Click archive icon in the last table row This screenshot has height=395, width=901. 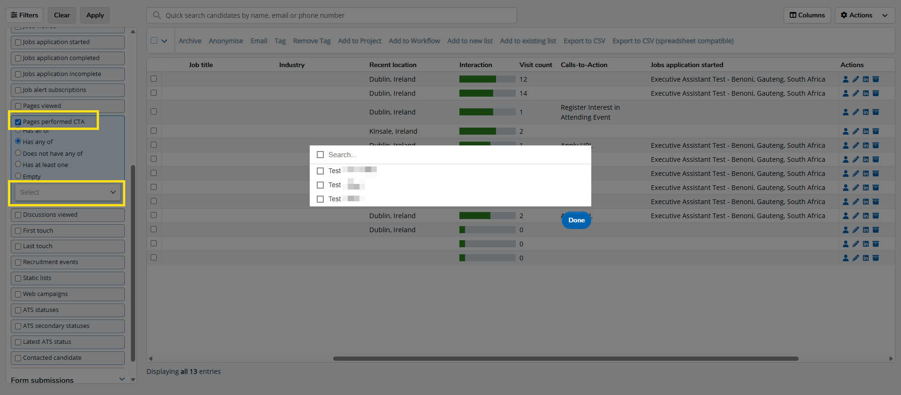coord(876,258)
